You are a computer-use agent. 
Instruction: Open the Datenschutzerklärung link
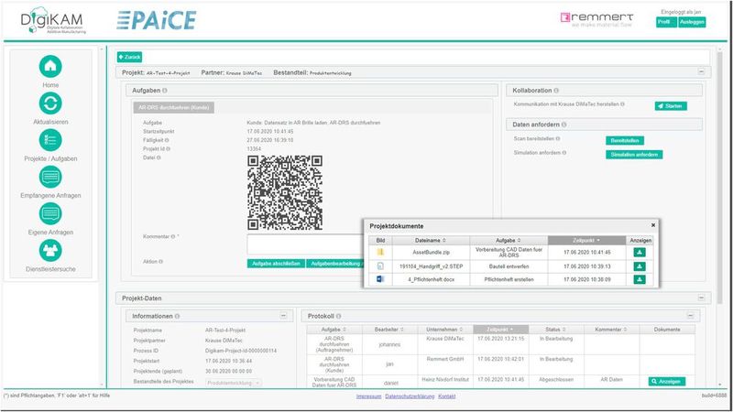[x=410, y=396]
